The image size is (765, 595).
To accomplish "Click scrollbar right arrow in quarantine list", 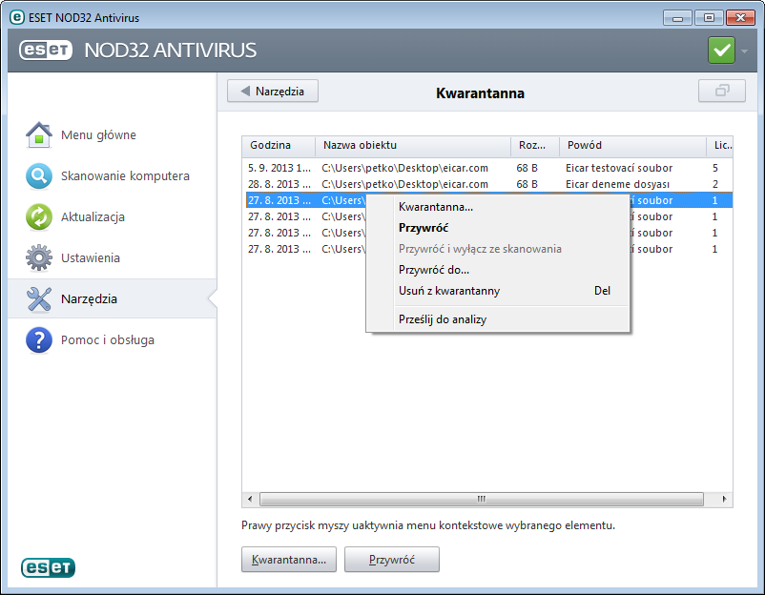I will click(x=724, y=499).
